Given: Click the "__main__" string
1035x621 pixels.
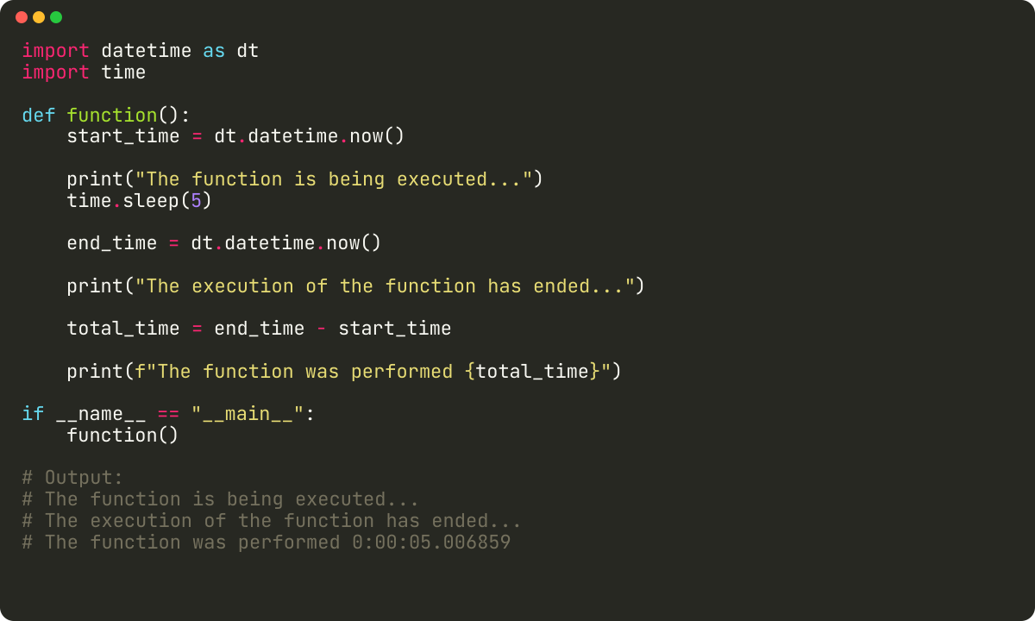Looking at the screenshot, I should click(x=248, y=414).
